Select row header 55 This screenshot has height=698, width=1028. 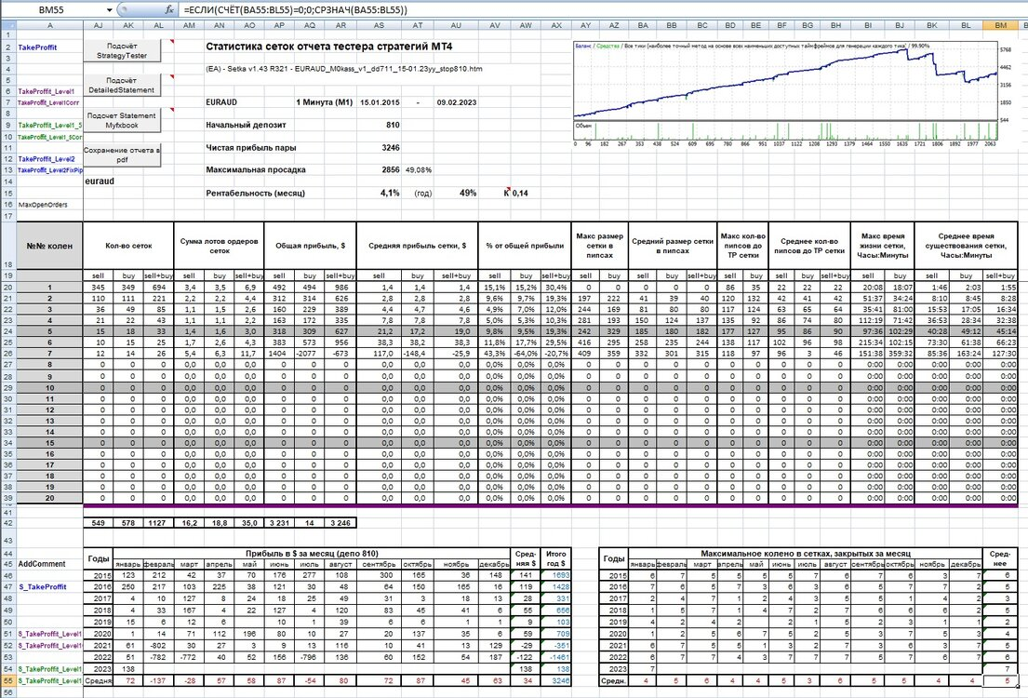click(x=7, y=681)
